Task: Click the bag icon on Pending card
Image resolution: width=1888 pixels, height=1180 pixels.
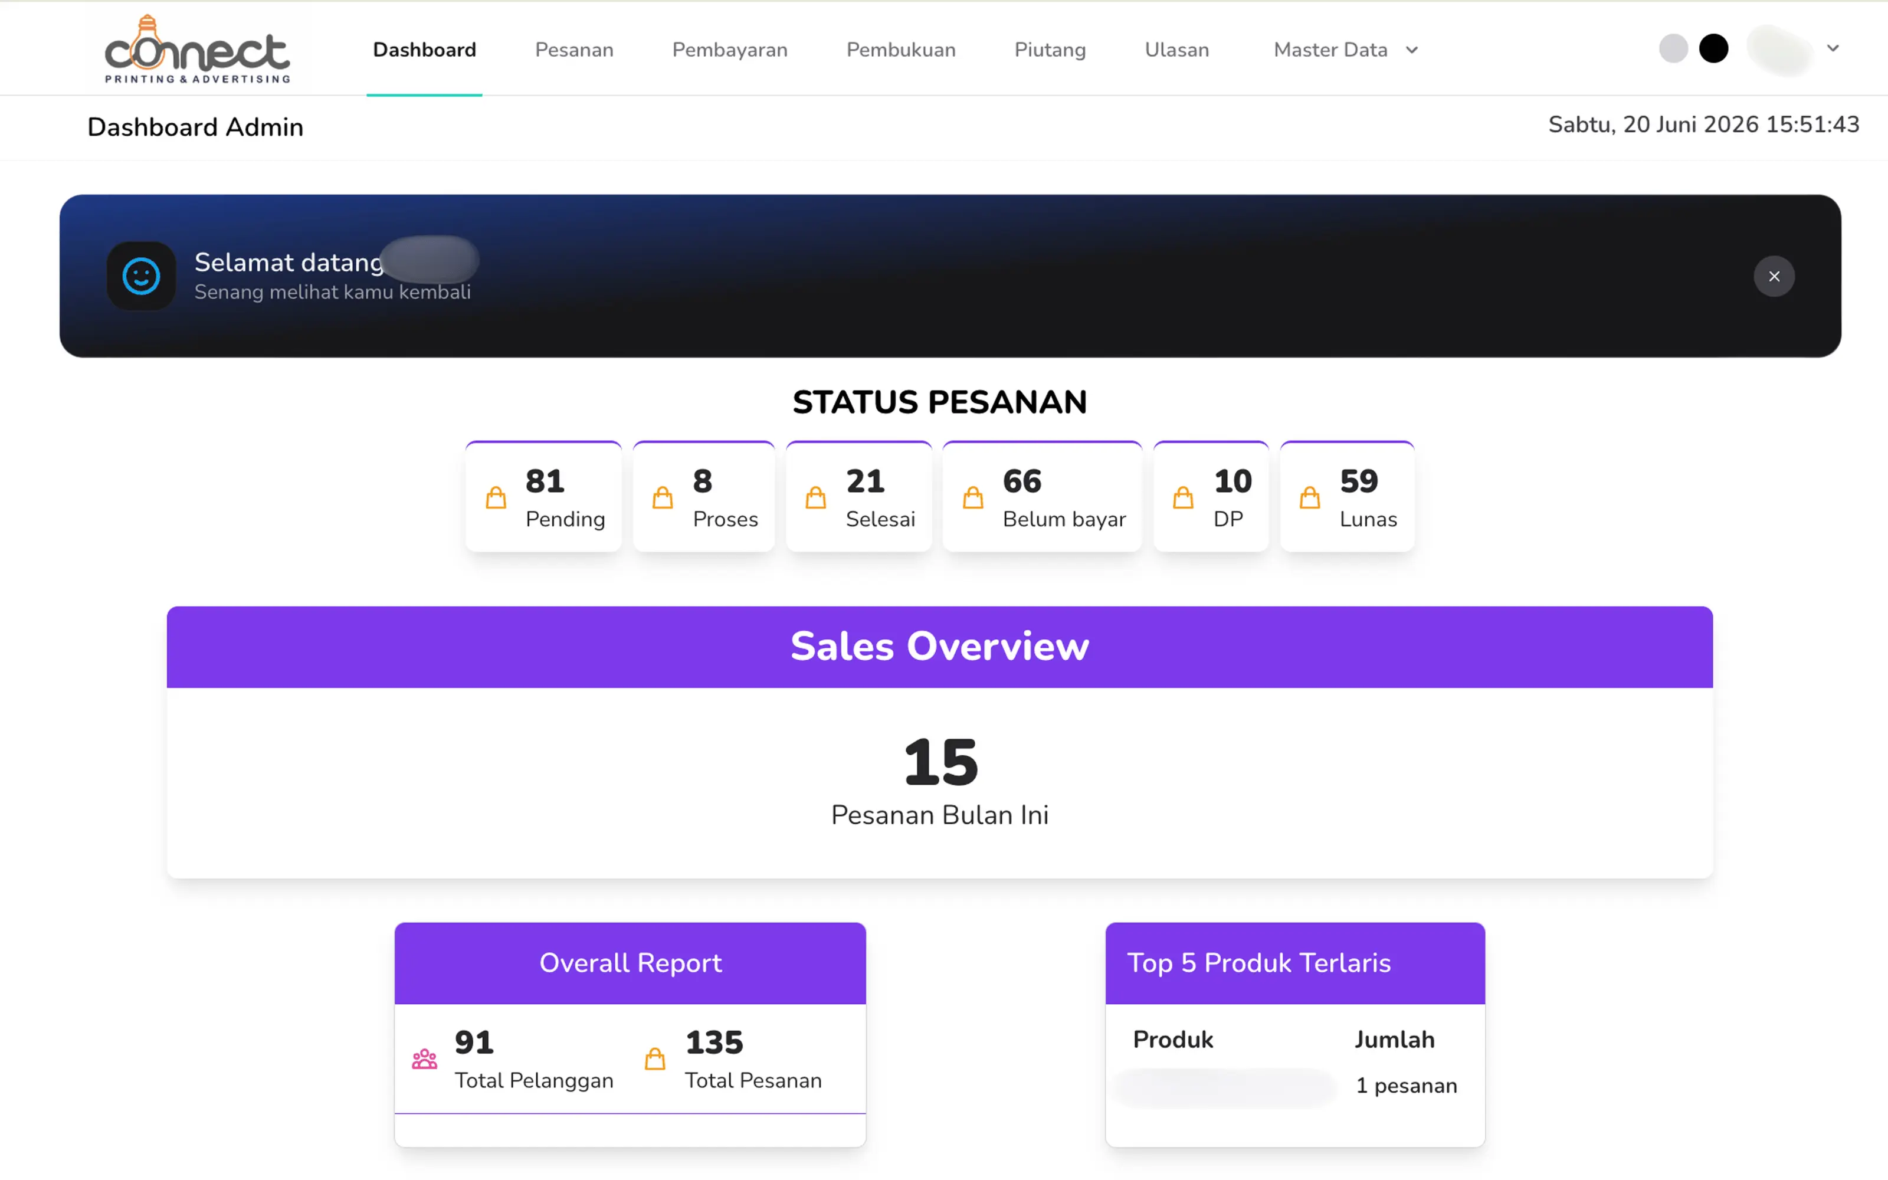Action: click(496, 497)
